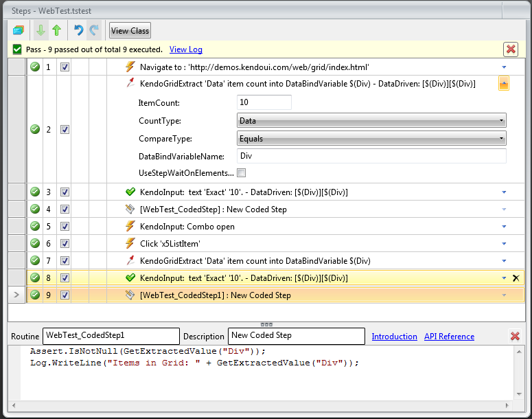Click the ItemCount input field
Image resolution: width=532 pixels, height=419 pixels.
[264, 102]
